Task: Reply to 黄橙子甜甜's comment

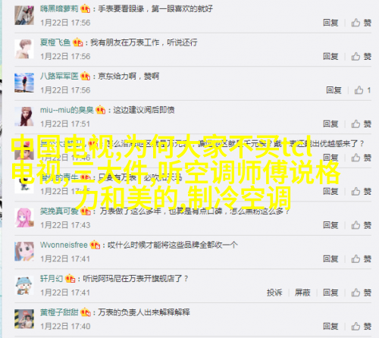Action: point(330,326)
